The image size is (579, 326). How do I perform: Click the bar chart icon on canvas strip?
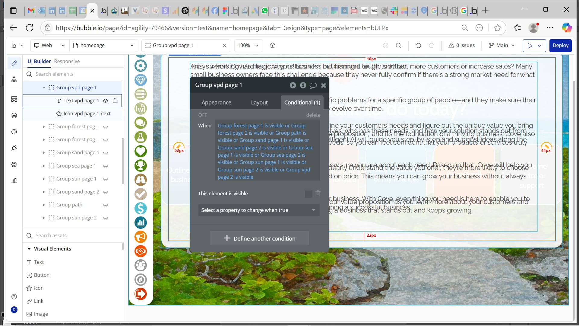141,223
